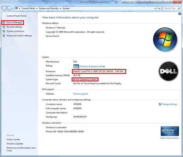Click the shield icon beside Remote settings
The height and width of the screenshot is (157, 183).
coord(4,27)
